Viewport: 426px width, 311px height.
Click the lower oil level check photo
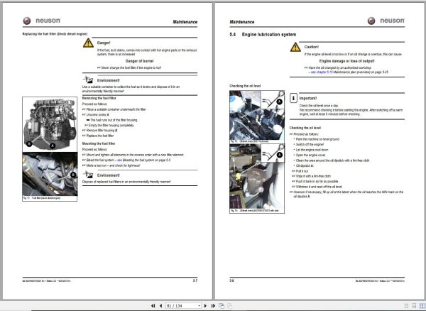coord(257,176)
